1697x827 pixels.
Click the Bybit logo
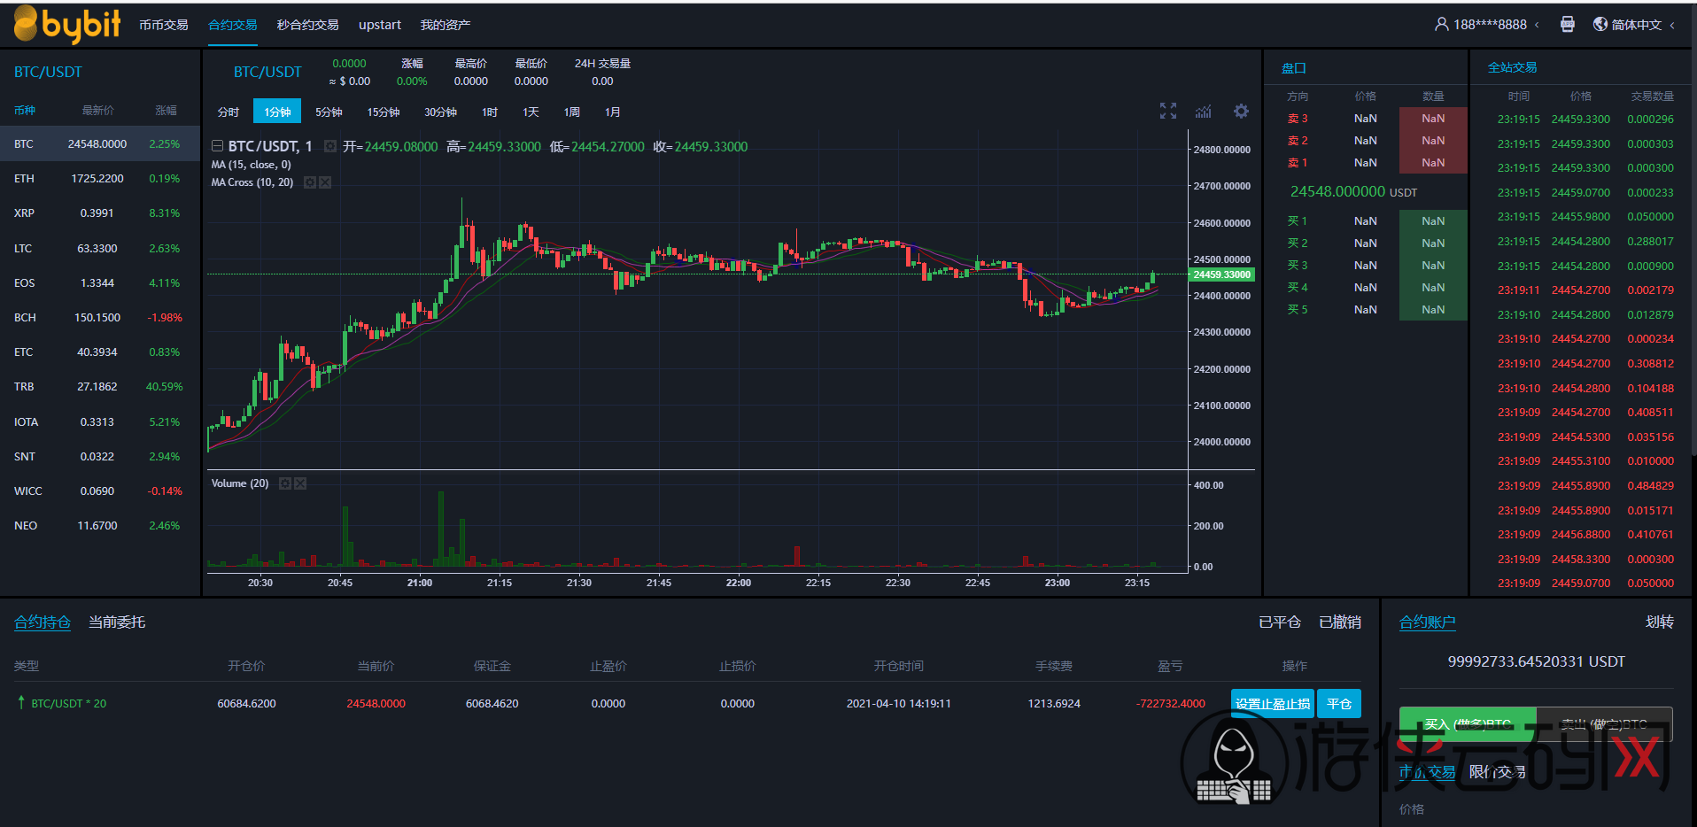click(67, 24)
